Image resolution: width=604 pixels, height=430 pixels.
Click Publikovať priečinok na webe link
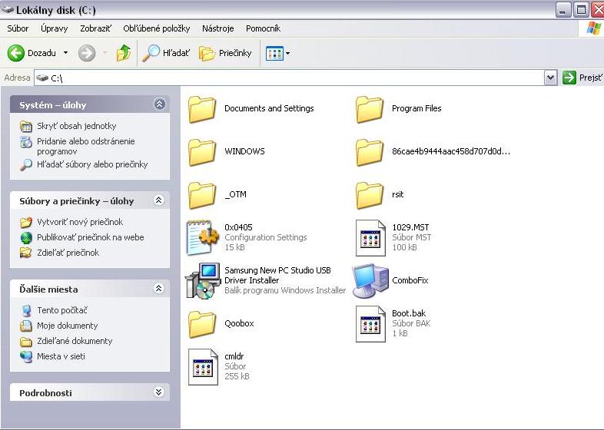[x=90, y=237]
